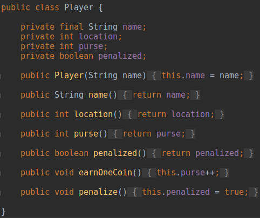260x218 pixels.
Task: Expand the folded closing brace of earnOneCoin() method
Action: [x=224, y=173]
